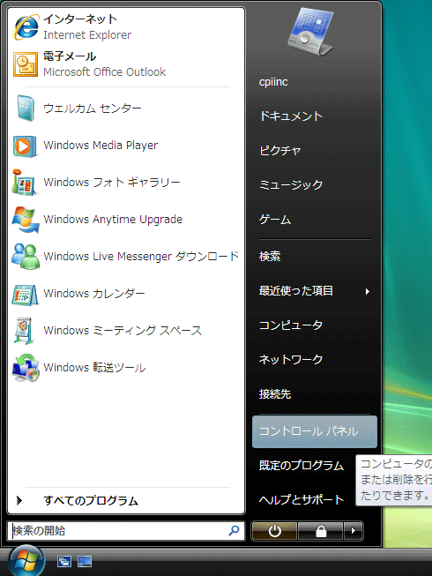Open Windows フォト ギャラリー icon
This screenshot has height=576, width=432.
point(24,183)
